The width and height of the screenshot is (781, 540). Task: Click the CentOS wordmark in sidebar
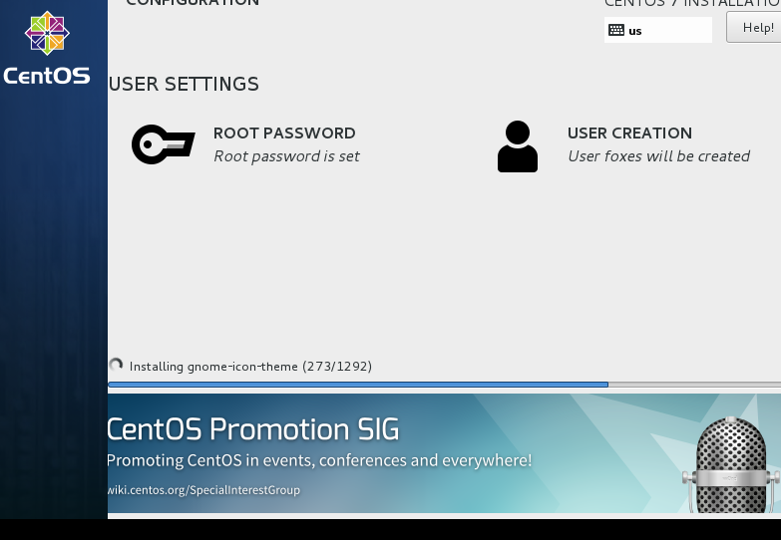point(47,76)
